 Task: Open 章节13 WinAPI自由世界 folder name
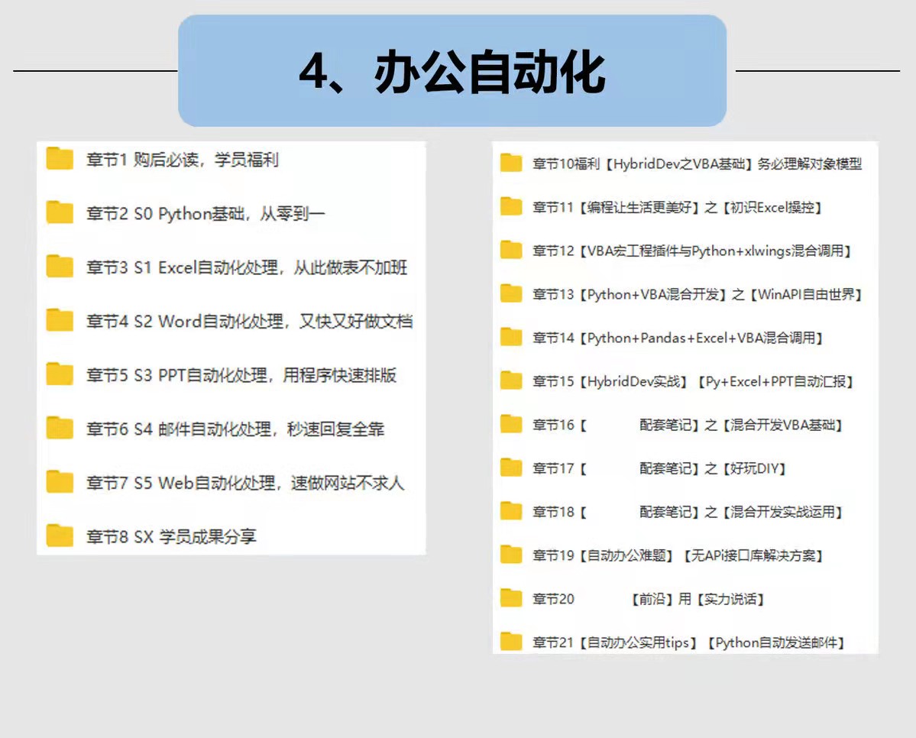(x=698, y=294)
